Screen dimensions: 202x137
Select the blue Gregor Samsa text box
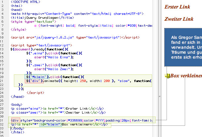pyautogui.click(x=183, y=47)
